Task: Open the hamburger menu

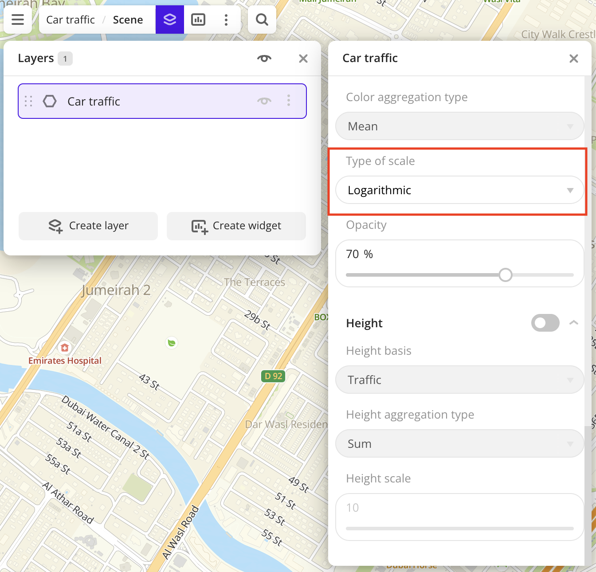Action: pyautogui.click(x=18, y=20)
